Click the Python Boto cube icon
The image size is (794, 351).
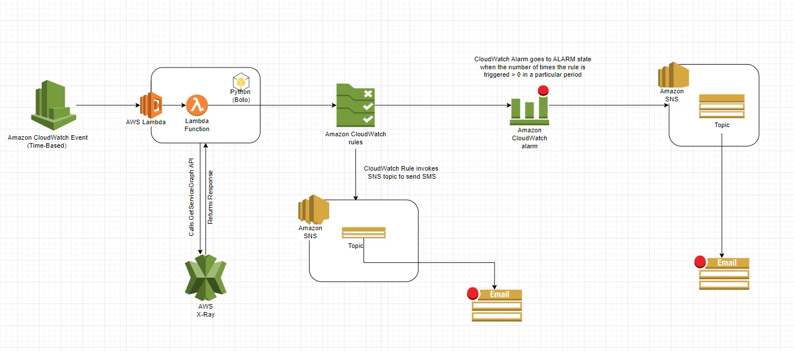[x=240, y=81]
